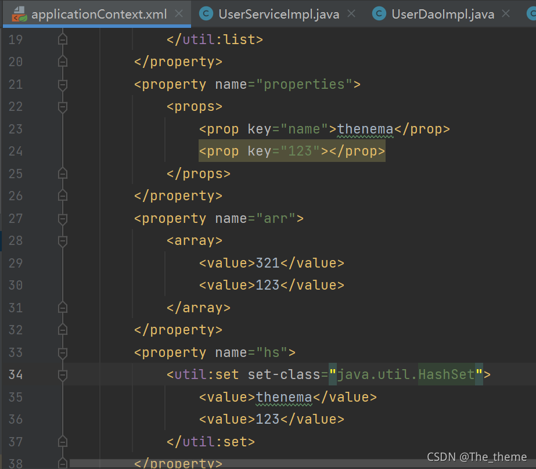Collapse the util:set block on line 34
This screenshot has width=536, height=469.
[x=63, y=375]
